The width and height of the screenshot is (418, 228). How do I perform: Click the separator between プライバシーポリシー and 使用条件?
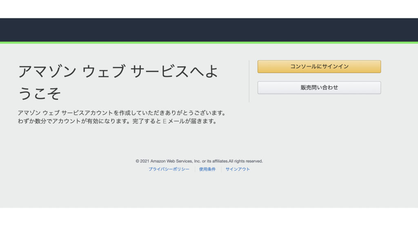(x=195, y=169)
